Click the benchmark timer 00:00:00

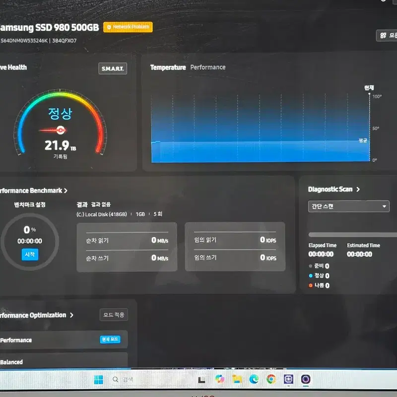pos(30,241)
